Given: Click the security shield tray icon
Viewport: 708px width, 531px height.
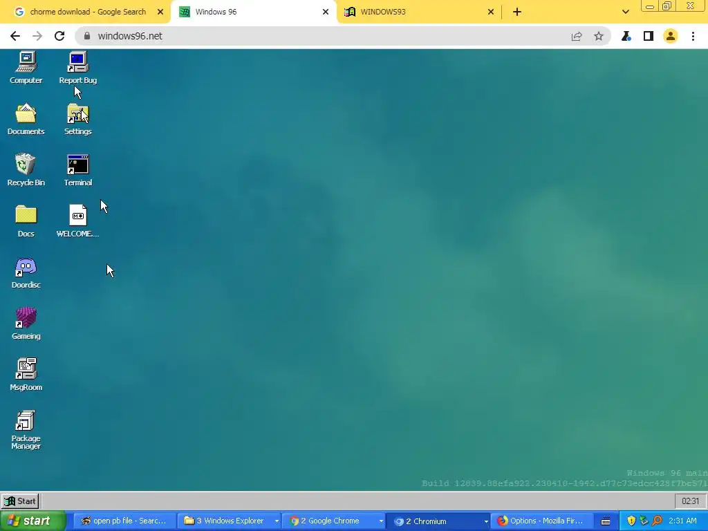Looking at the screenshot, I should (x=631, y=521).
